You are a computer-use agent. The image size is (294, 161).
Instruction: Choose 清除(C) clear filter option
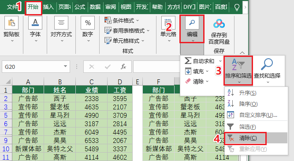click(x=256, y=138)
